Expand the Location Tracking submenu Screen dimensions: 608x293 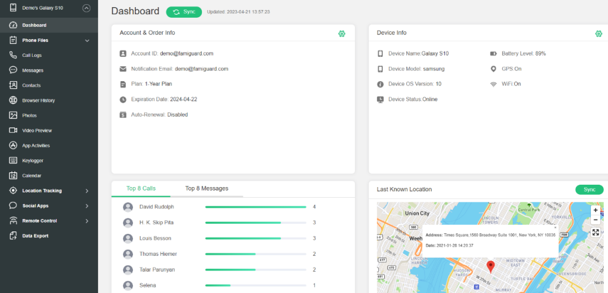click(x=87, y=191)
